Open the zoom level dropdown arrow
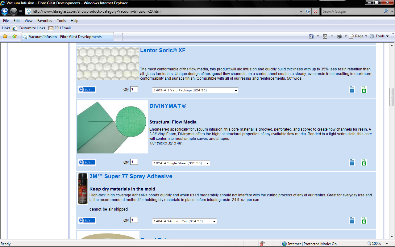395x247 pixels. 387,244
